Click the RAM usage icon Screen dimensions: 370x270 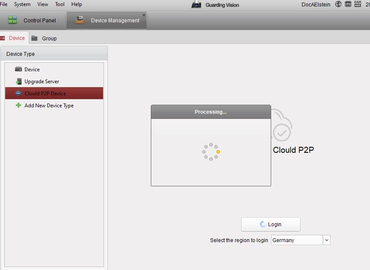(x=358, y=4)
